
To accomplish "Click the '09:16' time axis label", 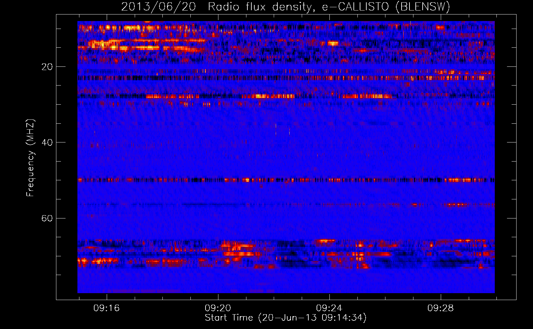I will click(x=106, y=308).
